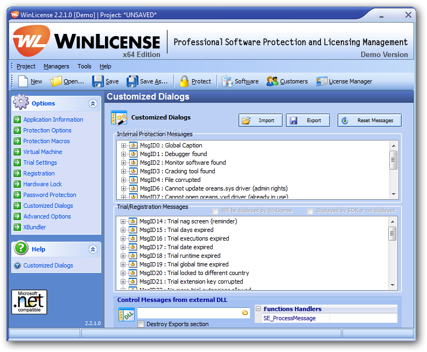Click green arrow beside Application Information
427x352 pixels.
[x=17, y=119]
